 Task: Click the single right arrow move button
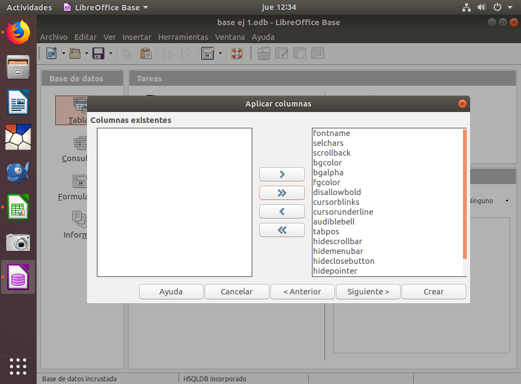[282, 174]
